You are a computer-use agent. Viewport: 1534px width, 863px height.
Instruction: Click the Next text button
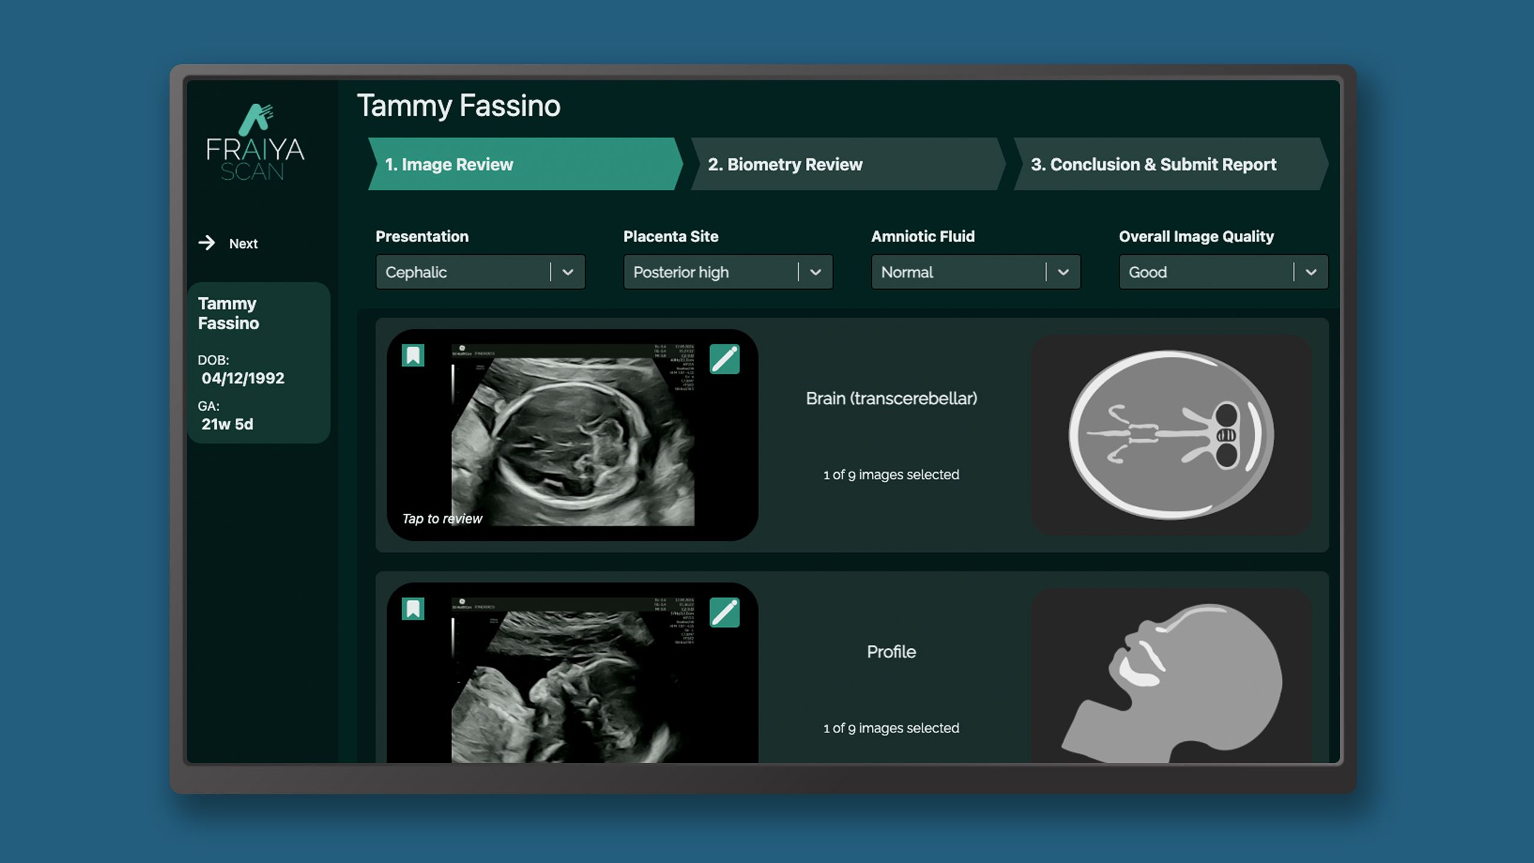tap(243, 244)
